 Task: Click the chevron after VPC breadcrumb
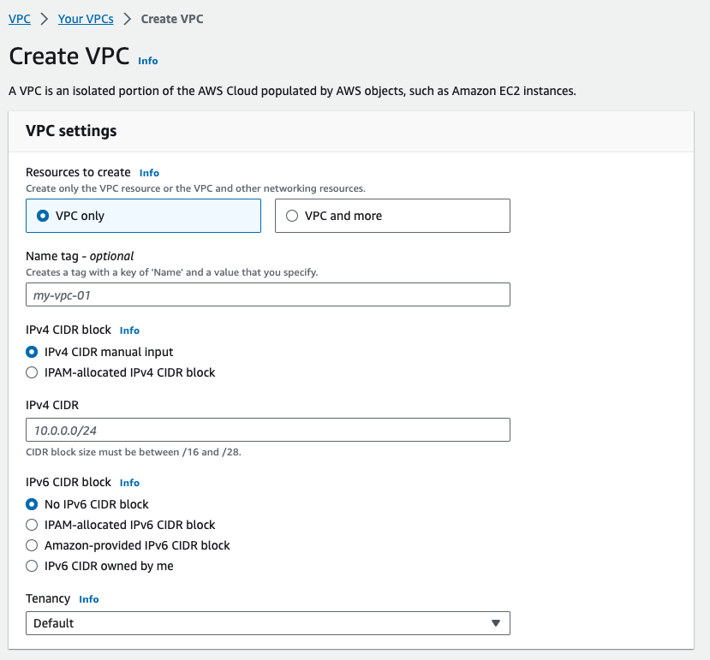44,19
